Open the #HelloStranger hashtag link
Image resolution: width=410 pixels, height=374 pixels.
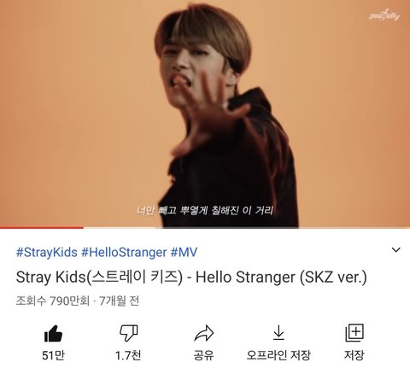click(124, 252)
